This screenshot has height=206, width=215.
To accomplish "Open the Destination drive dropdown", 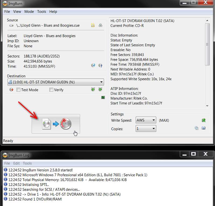I will coord(56,82).
